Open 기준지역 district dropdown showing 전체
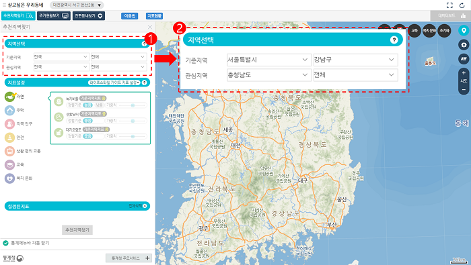471x265 pixels. coord(118,56)
